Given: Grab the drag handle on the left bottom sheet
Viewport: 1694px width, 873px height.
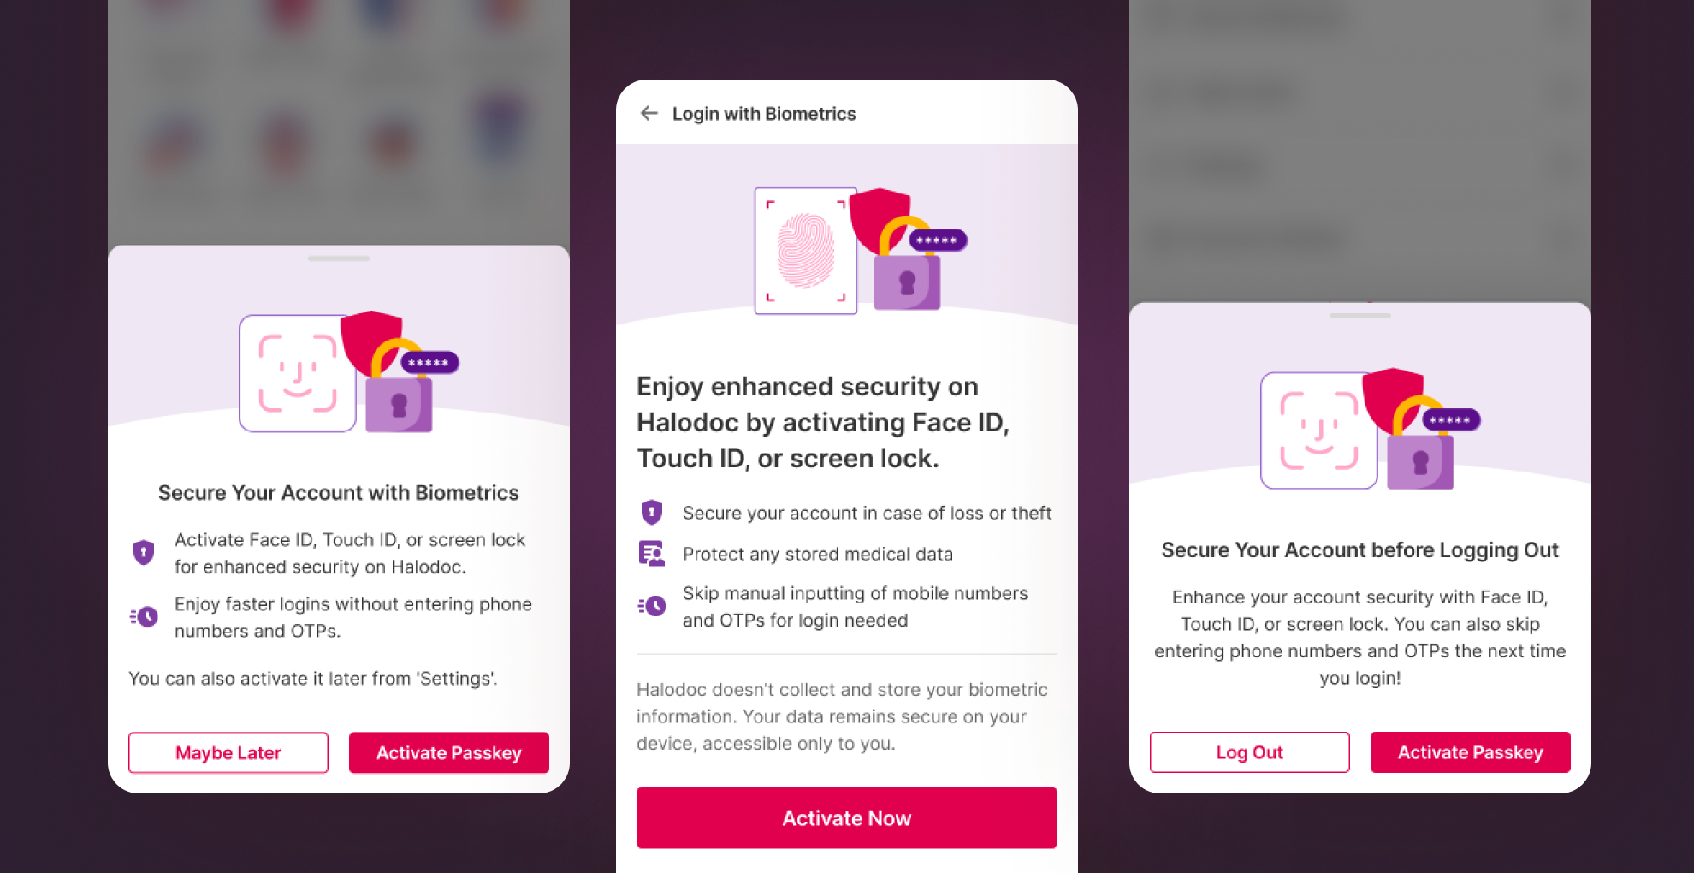Looking at the screenshot, I should (x=339, y=258).
